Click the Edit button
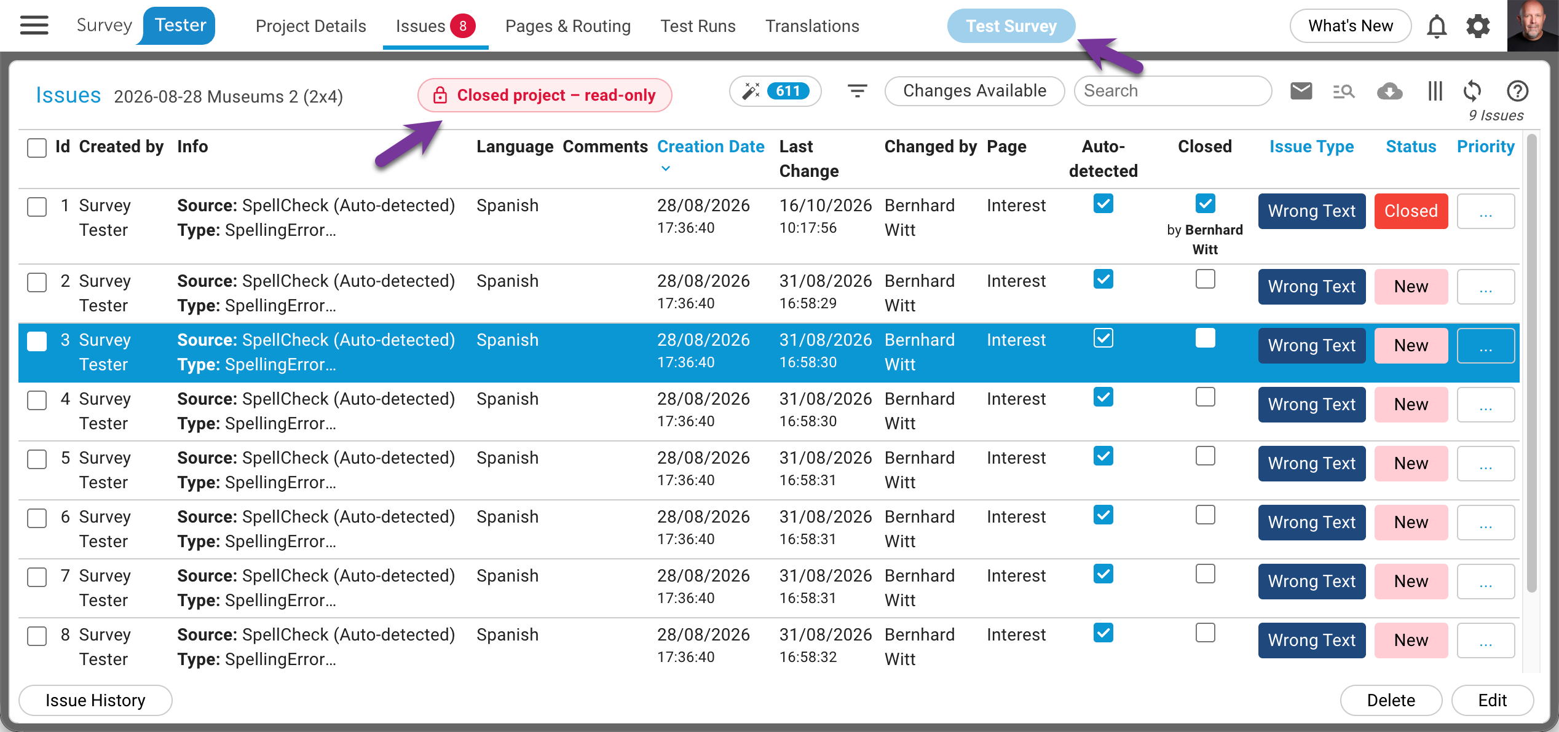Screen dimensions: 1559x732 1493,701
